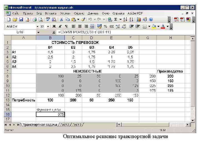Insert hyperlink using the globe icon

click(x=110, y=19)
